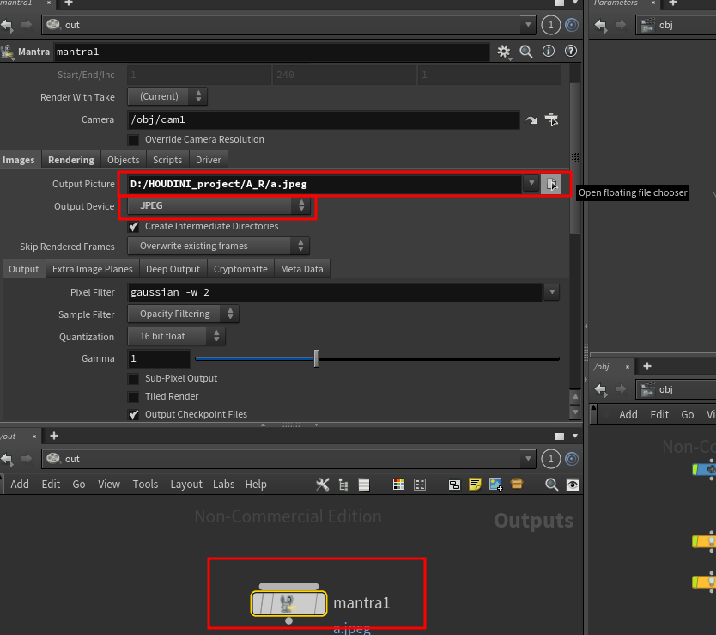Open the mantra1 gear settings menu
This screenshot has width=716, height=635.
pyautogui.click(x=504, y=52)
